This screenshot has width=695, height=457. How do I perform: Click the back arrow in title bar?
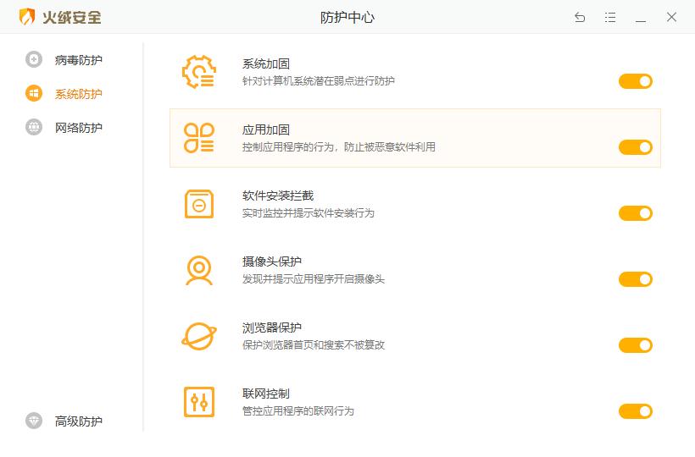580,17
